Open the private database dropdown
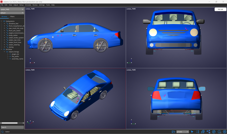The width and height of the screenshot is (227, 134). [183, 132]
